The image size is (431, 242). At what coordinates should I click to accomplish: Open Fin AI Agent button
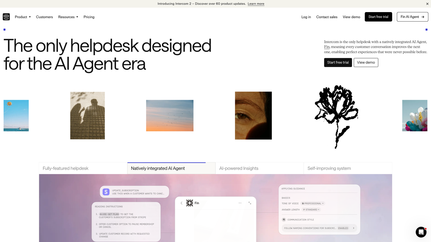tap(412, 17)
